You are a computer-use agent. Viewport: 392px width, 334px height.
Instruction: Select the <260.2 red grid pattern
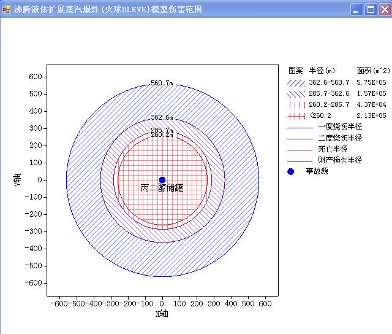coord(296,116)
